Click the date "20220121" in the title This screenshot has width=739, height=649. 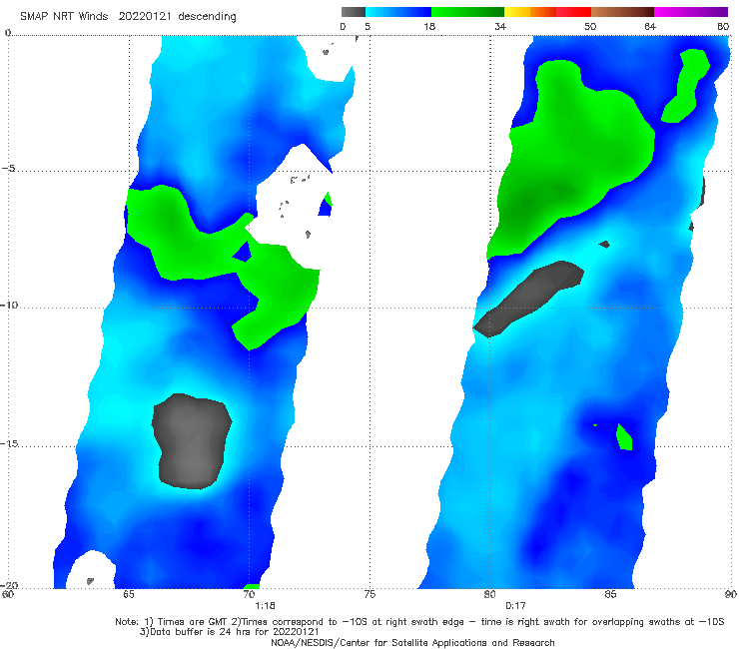pos(145,17)
